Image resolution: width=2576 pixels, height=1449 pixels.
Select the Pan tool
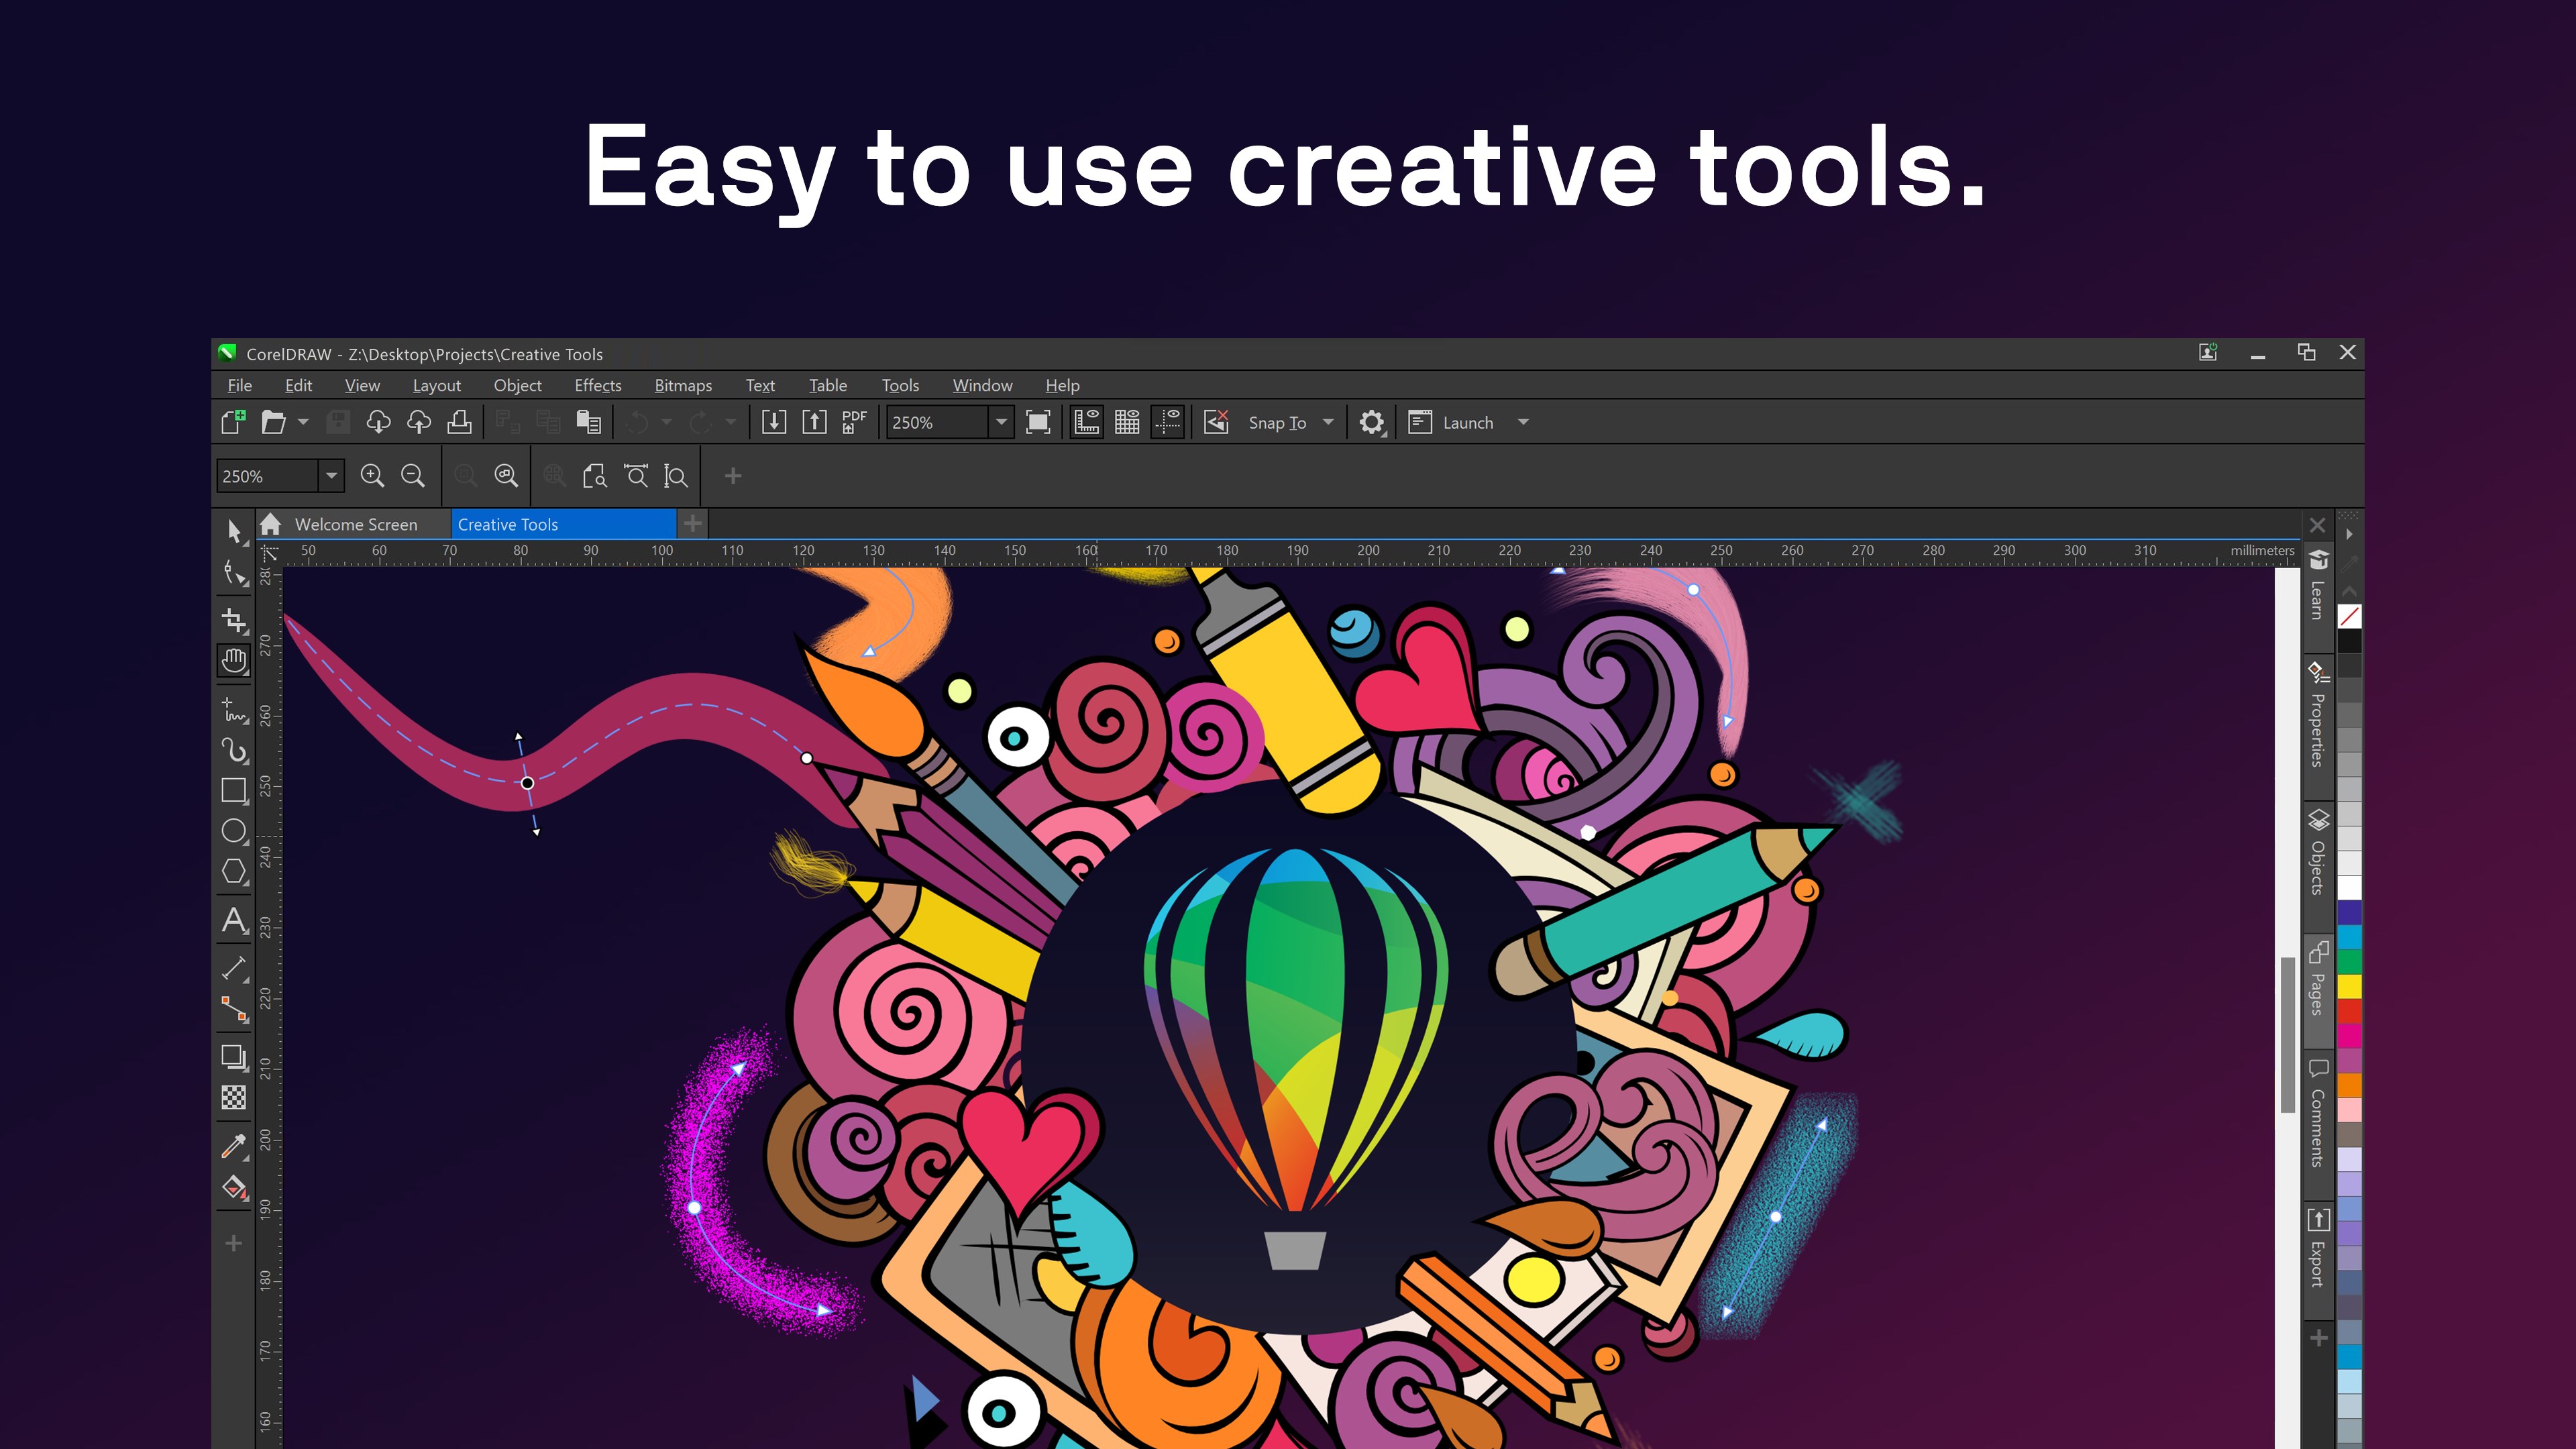234,660
